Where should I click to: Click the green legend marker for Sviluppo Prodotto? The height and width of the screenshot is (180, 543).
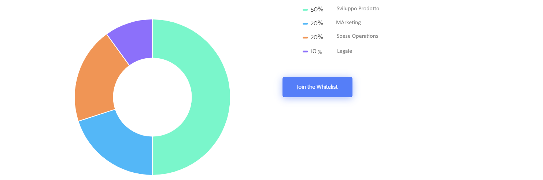tap(305, 10)
